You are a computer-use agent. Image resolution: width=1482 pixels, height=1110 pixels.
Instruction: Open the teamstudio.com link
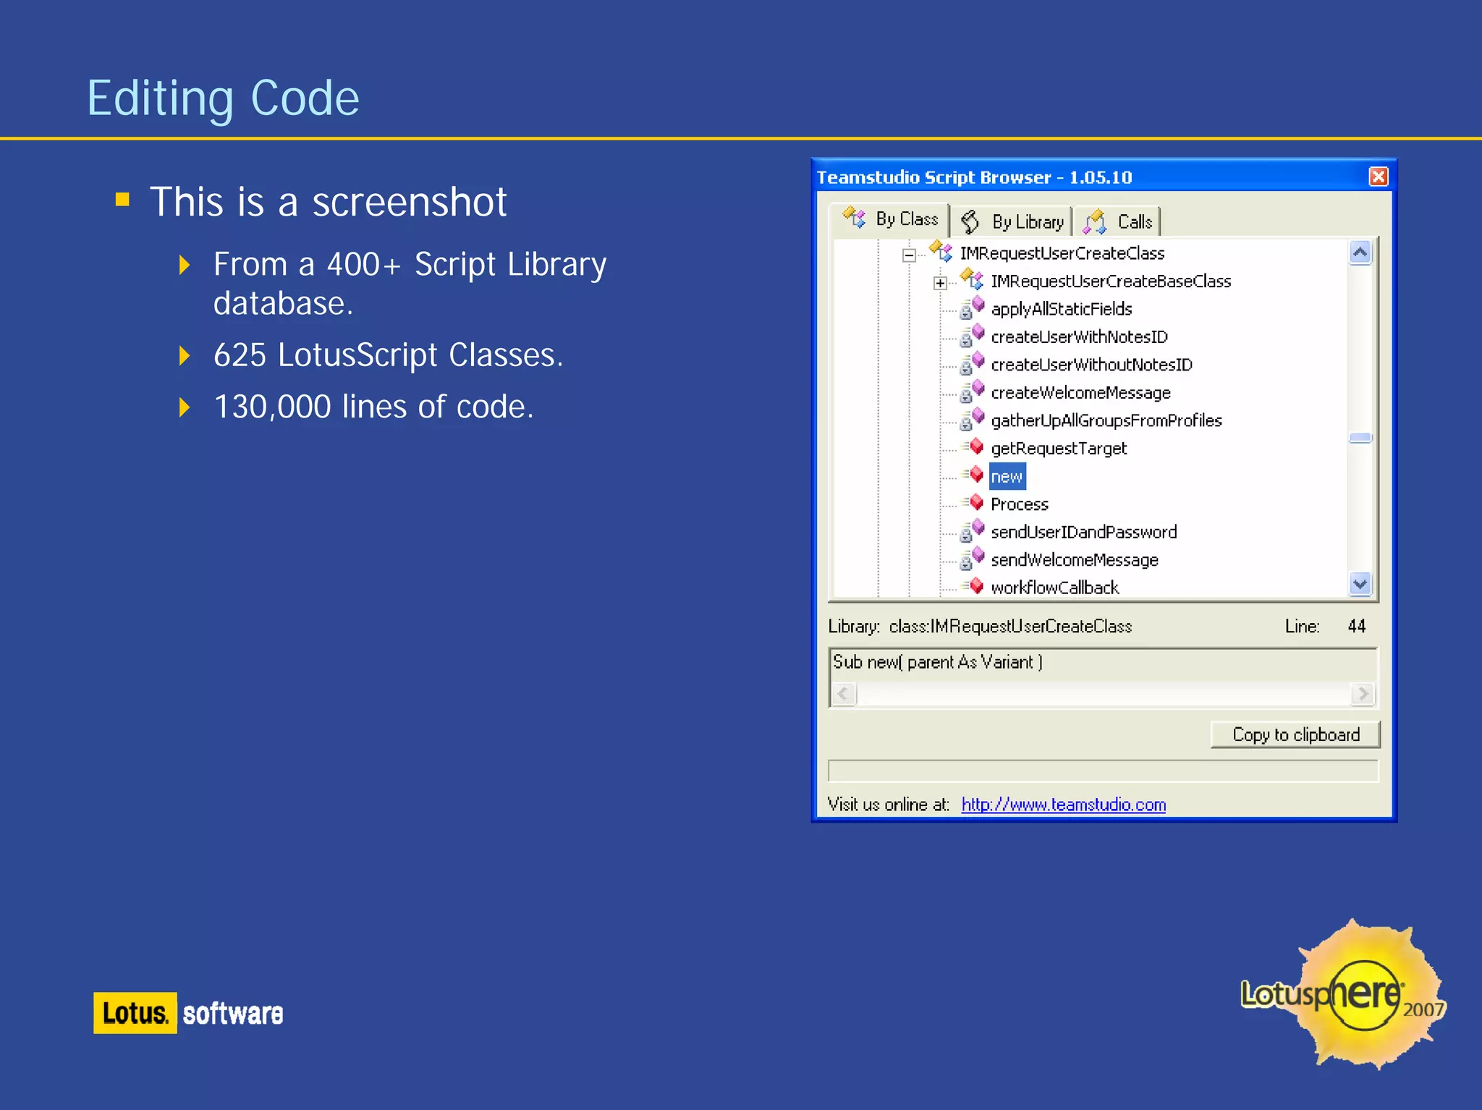pyautogui.click(x=1063, y=805)
